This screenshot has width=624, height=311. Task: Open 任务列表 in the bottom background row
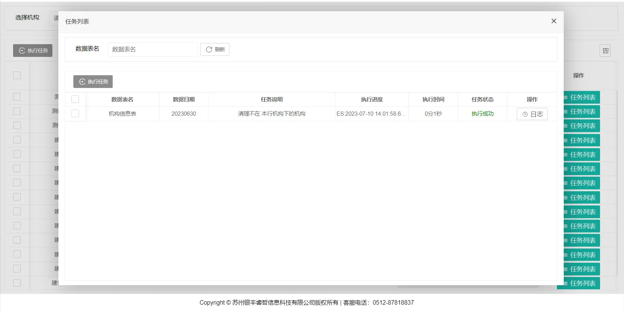[x=582, y=283]
